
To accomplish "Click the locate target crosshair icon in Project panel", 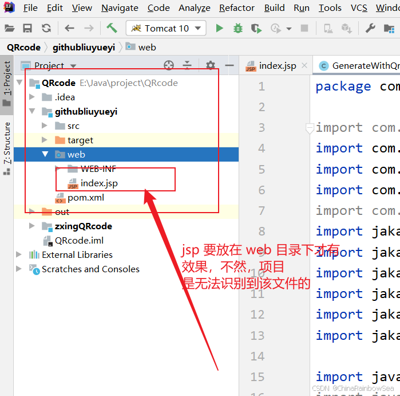I will 168,65.
